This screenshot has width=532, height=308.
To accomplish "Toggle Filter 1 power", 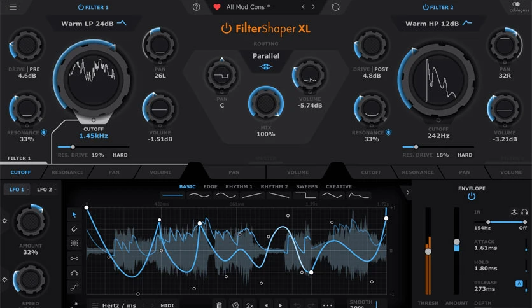I will [81, 7].
